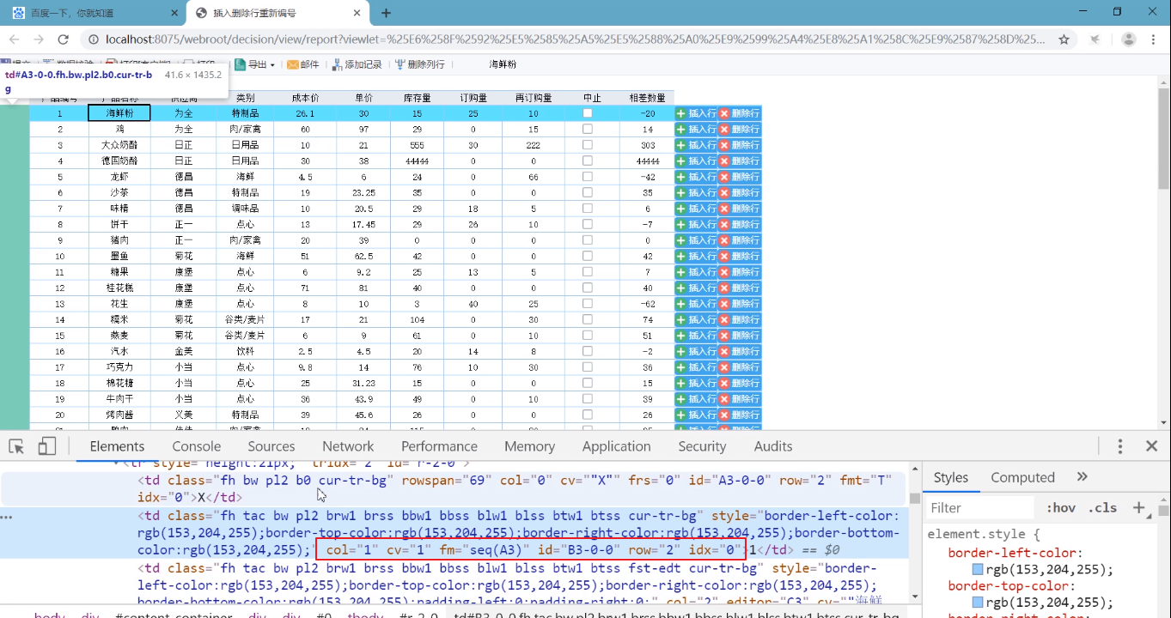
Task: Click the new style rule plus icon
Action: pyautogui.click(x=1139, y=507)
